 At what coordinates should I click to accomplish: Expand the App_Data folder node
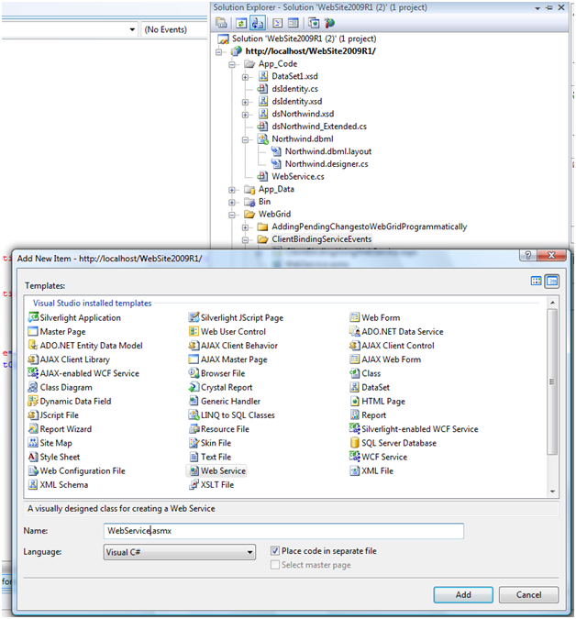(x=232, y=190)
